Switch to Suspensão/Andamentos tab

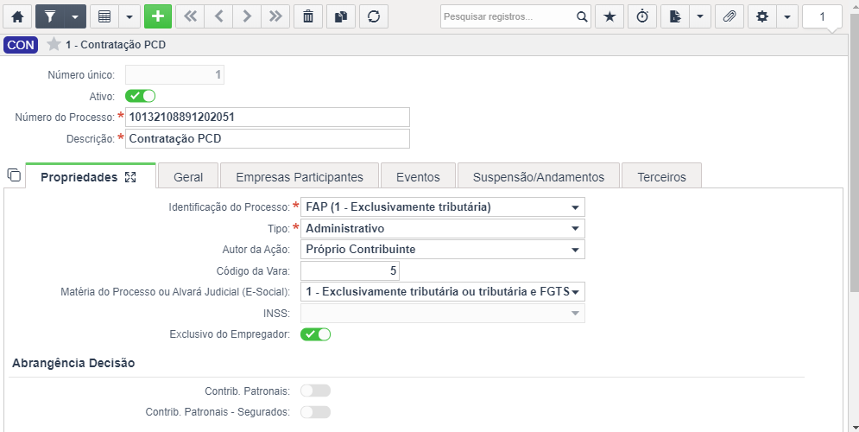539,177
